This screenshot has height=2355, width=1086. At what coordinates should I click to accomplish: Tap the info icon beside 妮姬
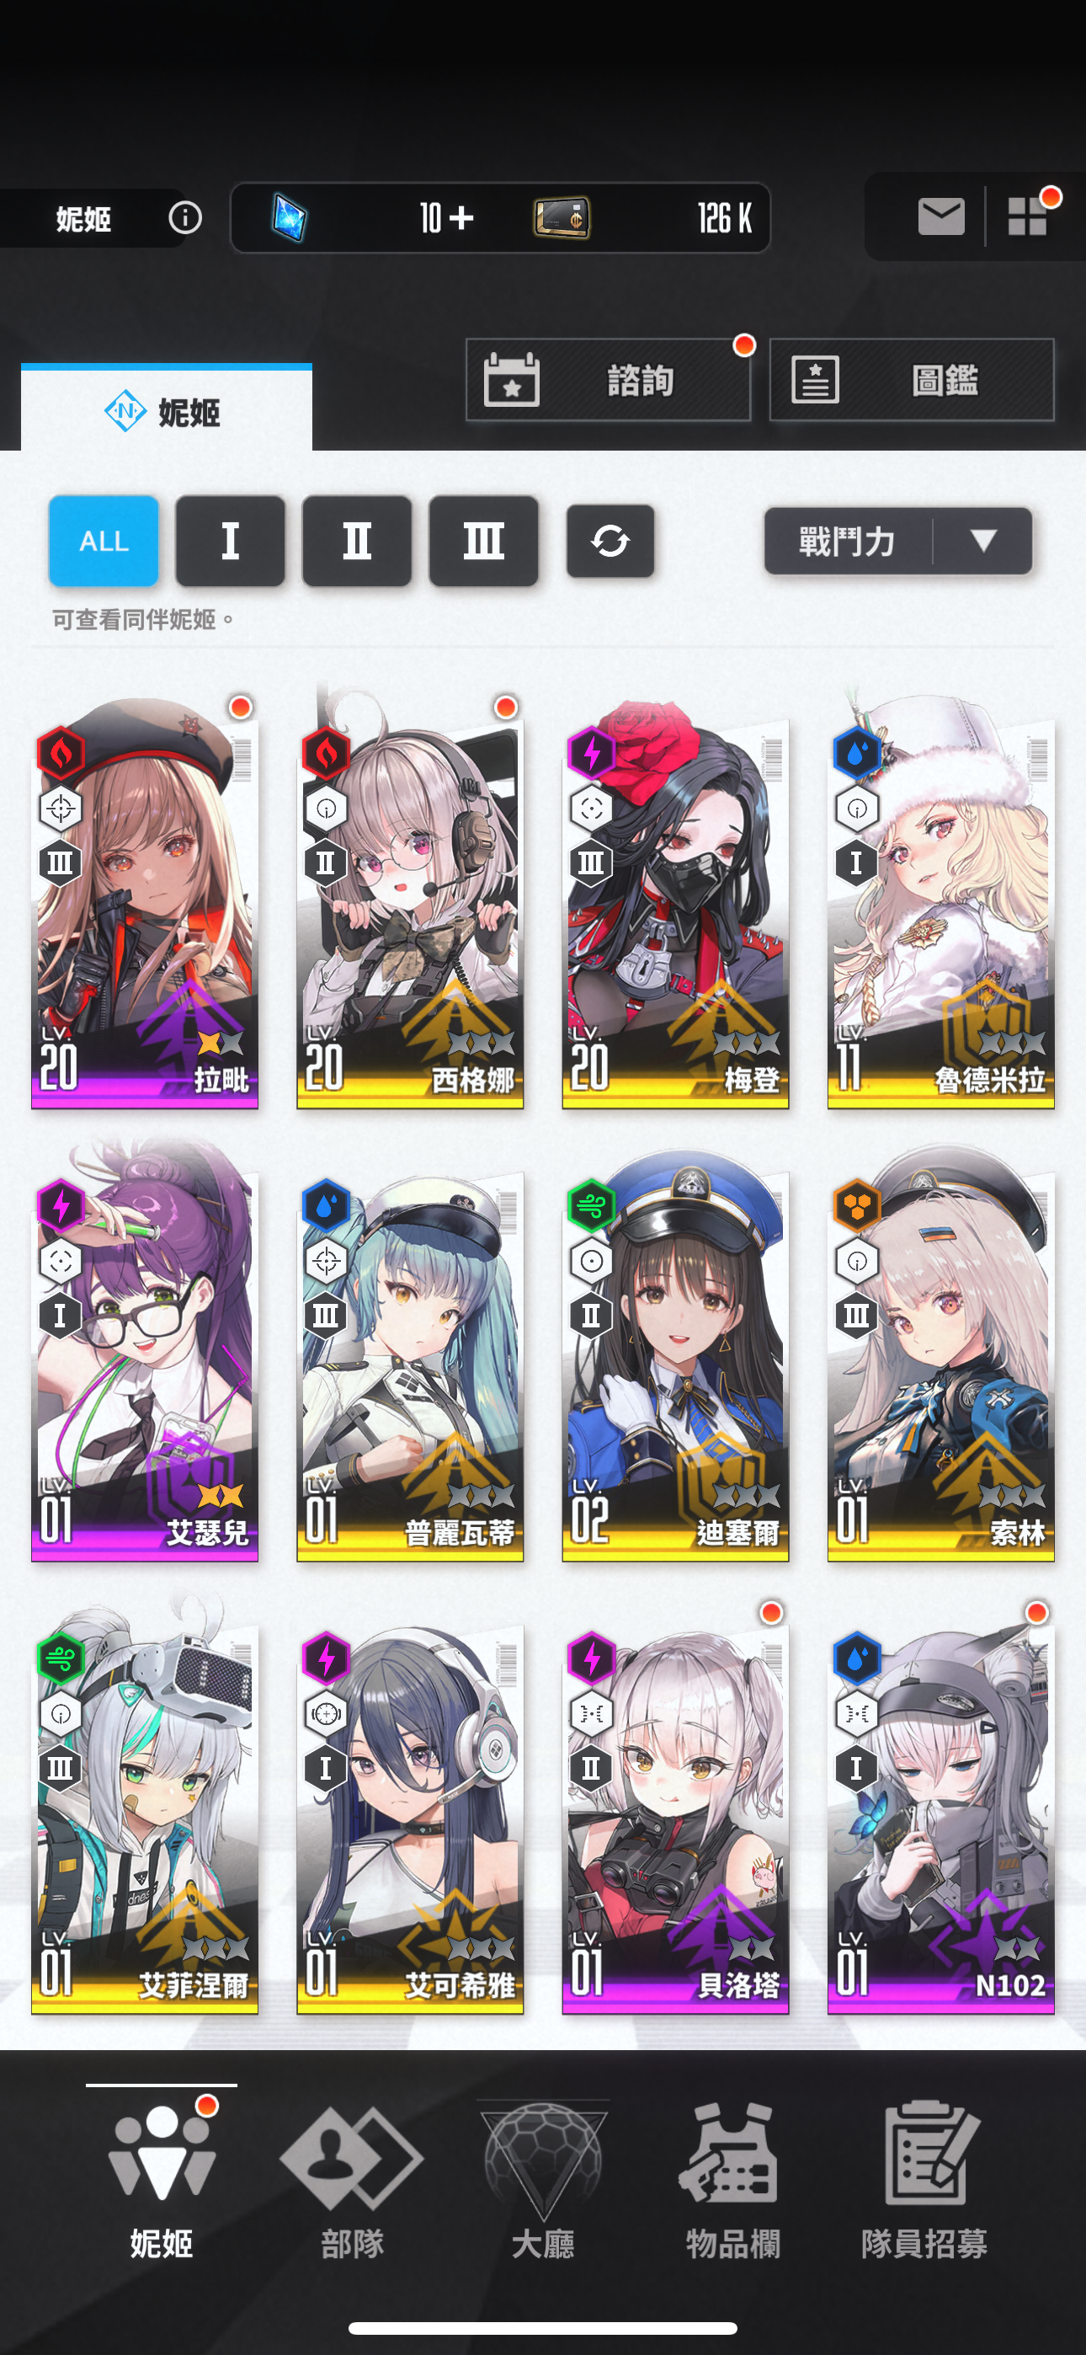click(185, 217)
